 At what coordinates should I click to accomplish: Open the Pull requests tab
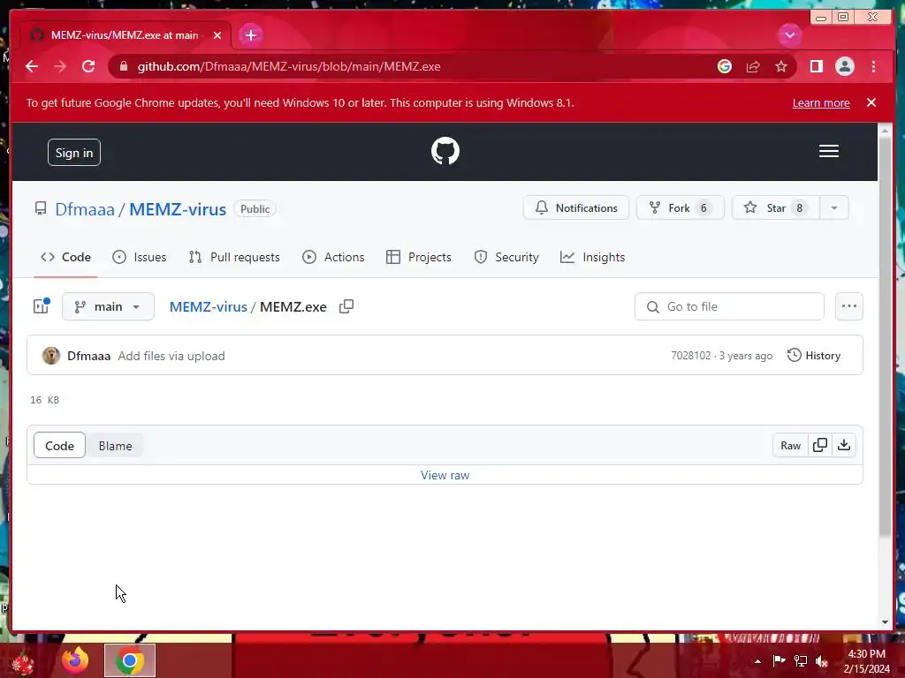[x=233, y=257]
